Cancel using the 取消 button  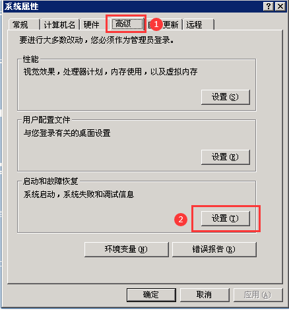(x=205, y=295)
